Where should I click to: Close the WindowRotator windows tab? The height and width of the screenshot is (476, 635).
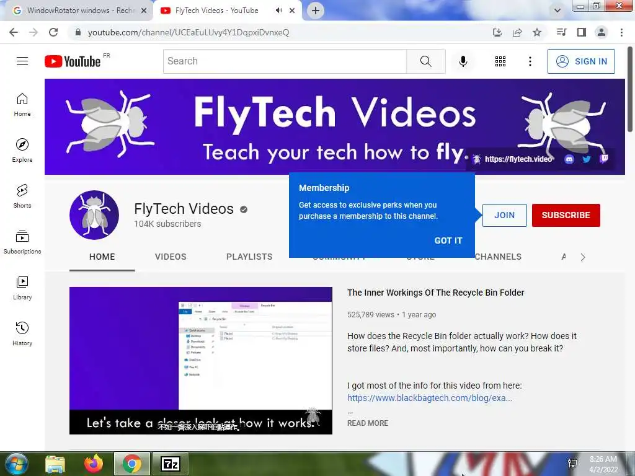(144, 11)
